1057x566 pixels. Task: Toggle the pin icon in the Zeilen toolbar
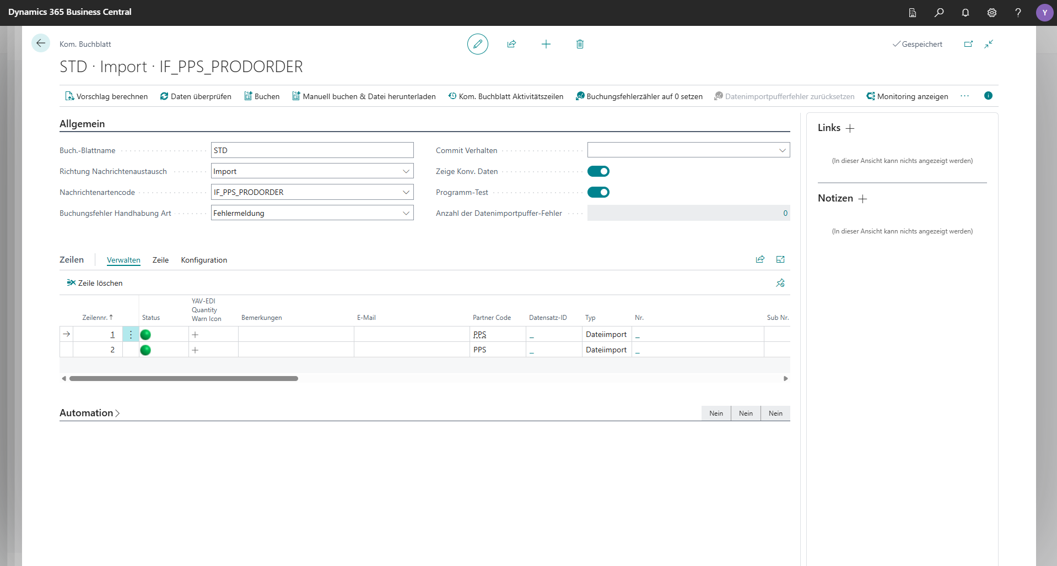780,283
